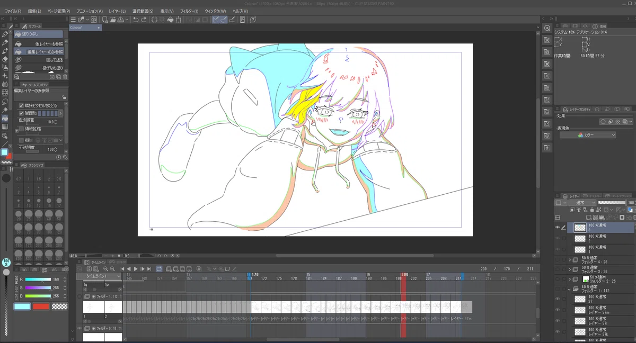Hide layer 27 with its eye icon

pyautogui.click(x=557, y=299)
